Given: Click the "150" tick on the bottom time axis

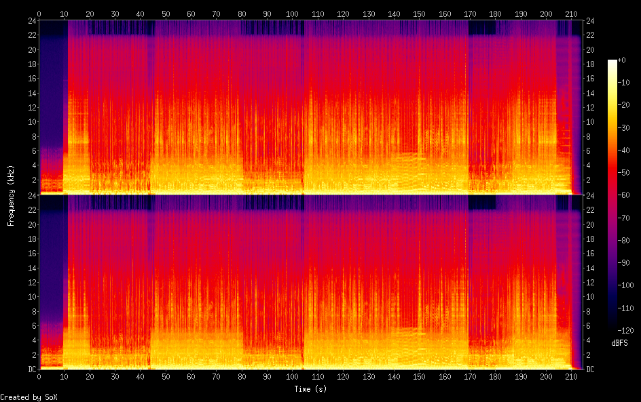Looking at the screenshot, I should click(x=419, y=377).
